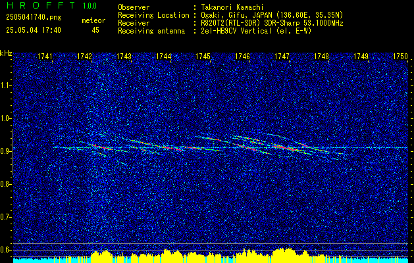Viewport: 414px width, 263px height.
Task: Click the 1744 time axis label
Action: point(163,57)
